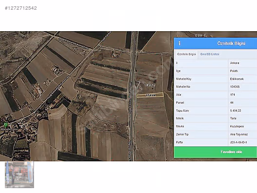Viewport: 257px width, 193px height.
Task: Open the three-dot menu in Öznitelik Bilgisi header
Action: (x=180, y=43)
